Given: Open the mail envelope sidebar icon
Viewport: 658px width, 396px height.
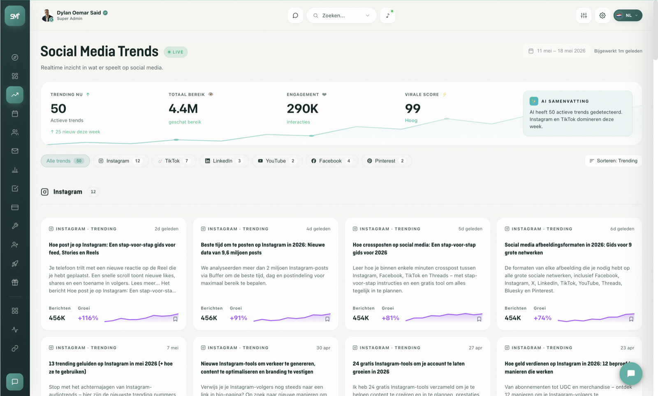Looking at the screenshot, I should click(15, 151).
